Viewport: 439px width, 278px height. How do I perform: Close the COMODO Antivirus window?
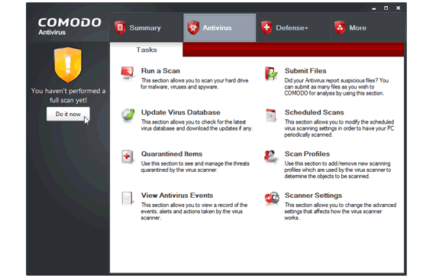[x=398, y=8]
